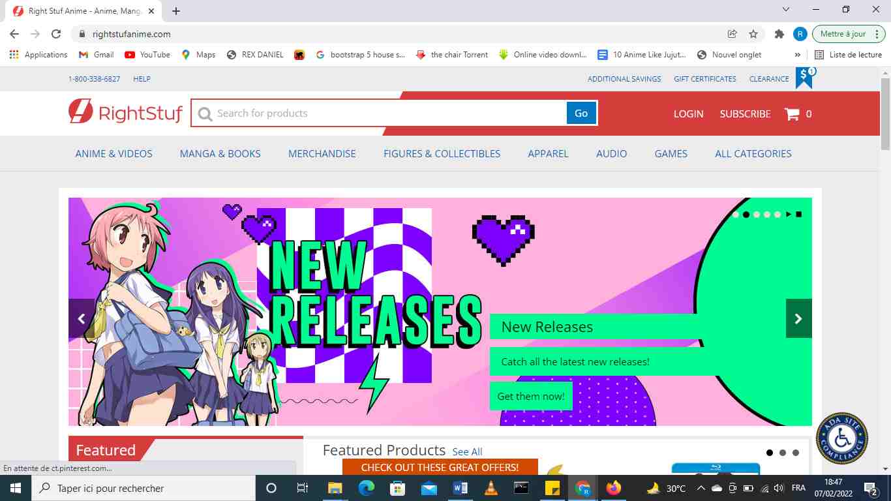Screen dimensions: 891x501
Task: Click the HELP link
Action: pyautogui.click(x=142, y=79)
